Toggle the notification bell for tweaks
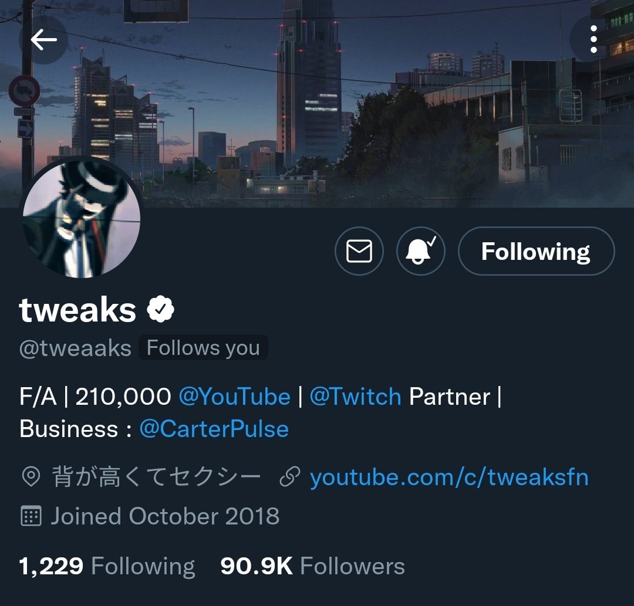The width and height of the screenshot is (634, 606). point(420,251)
